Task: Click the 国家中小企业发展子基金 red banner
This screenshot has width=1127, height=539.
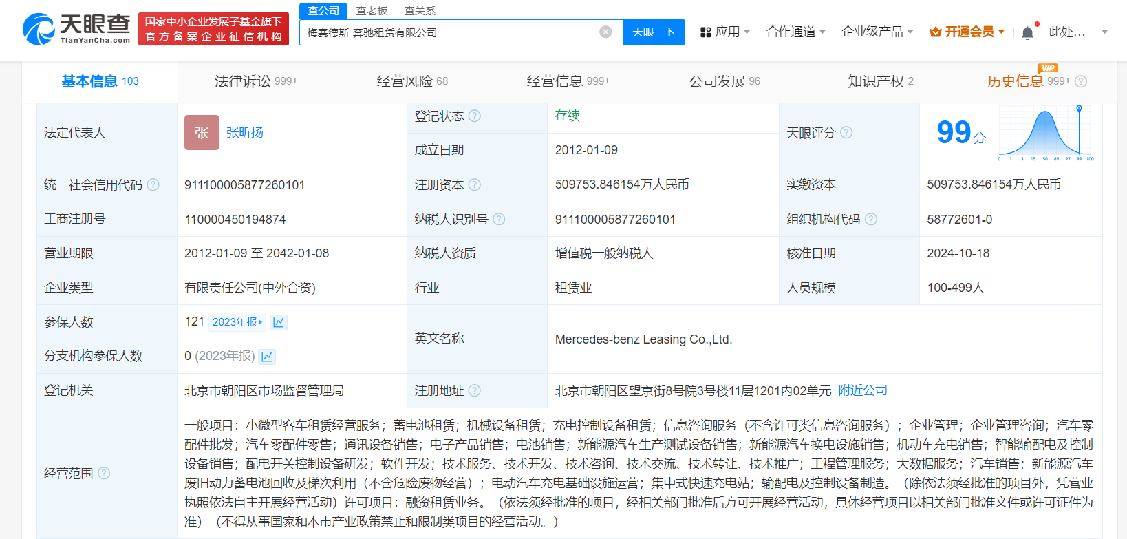Action: tap(213, 29)
